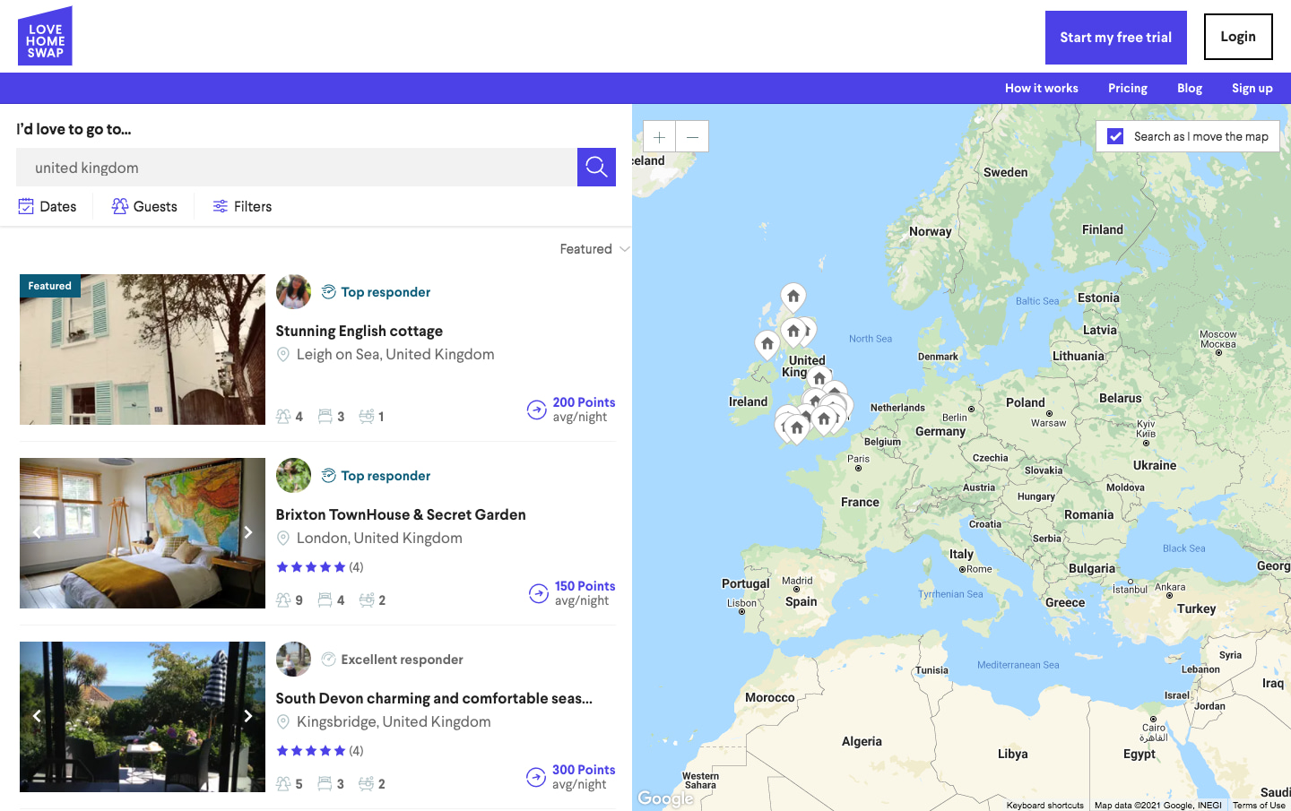Show previous photo of South Devon listing
Image resolution: width=1291 pixels, height=811 pixels.
point(37,716)
